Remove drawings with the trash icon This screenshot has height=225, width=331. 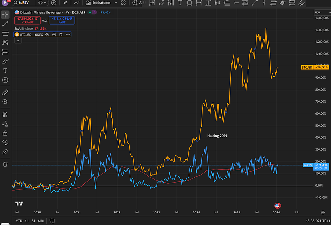(x=5, y=164)
